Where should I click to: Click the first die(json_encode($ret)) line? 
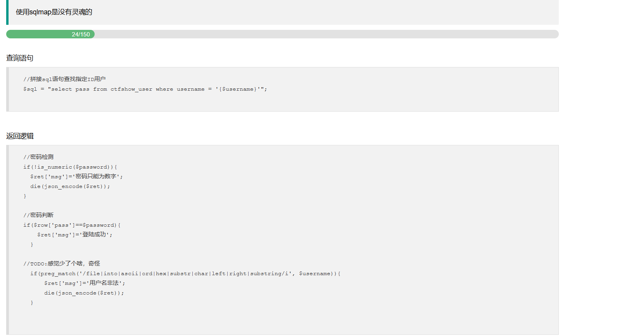point(70,186)
